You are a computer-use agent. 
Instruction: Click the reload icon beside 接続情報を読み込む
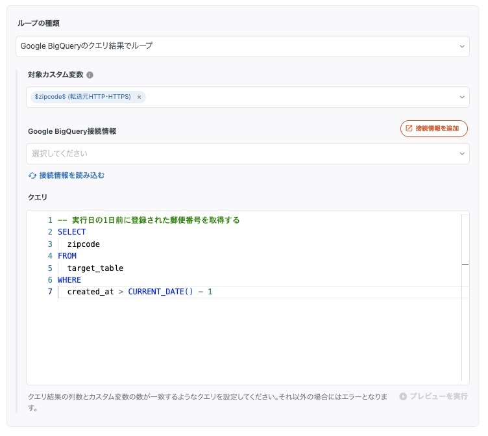point(32,175)
